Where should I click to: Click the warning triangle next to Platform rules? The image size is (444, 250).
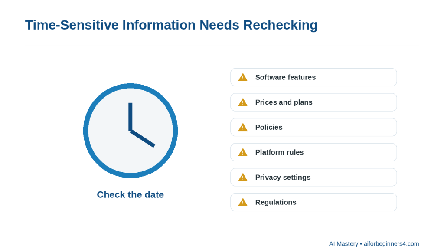[x=243, y=152]
